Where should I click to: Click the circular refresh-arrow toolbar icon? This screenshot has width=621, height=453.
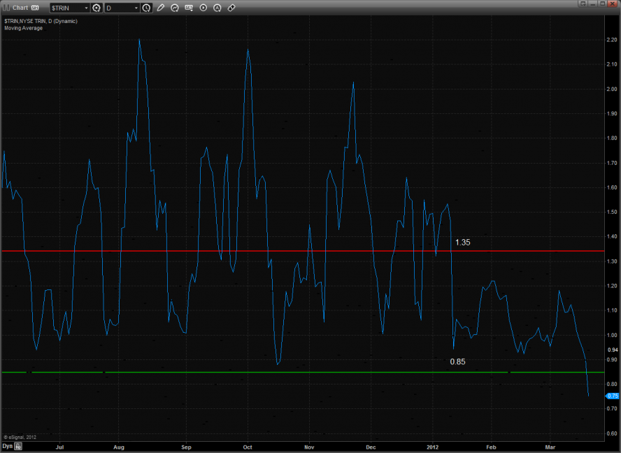[175, 8]
